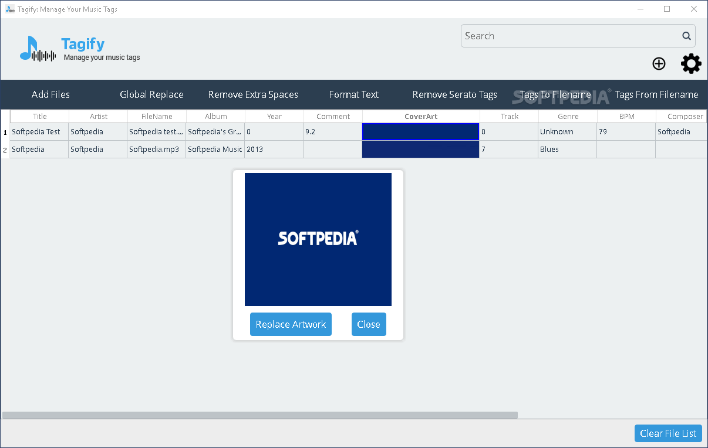
Task: Select the track cell '7'
Action: (509, 150)
